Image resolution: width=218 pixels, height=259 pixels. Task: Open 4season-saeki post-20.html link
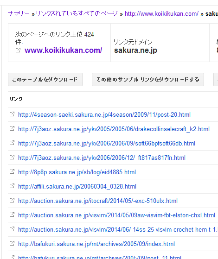tap(104, 114)
